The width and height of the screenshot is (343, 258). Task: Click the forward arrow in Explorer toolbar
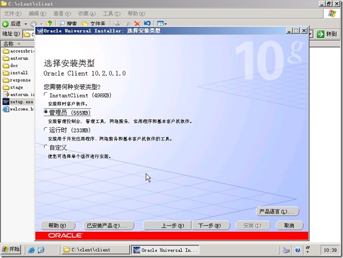tap(33, 24)
